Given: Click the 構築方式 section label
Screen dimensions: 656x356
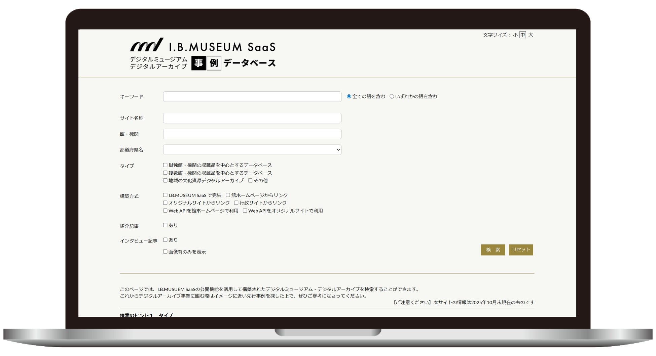Looking at the screenshot, I should click(x=129, y=196).
